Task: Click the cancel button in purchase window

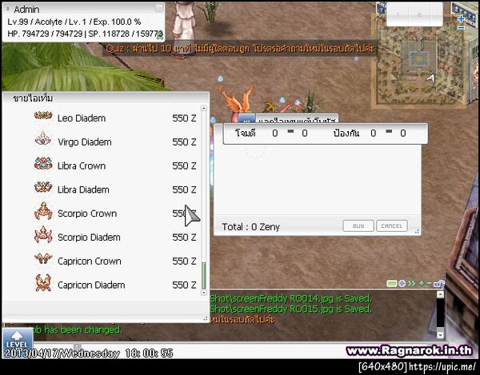Action: pyautogui.click(x=391, y=225)
